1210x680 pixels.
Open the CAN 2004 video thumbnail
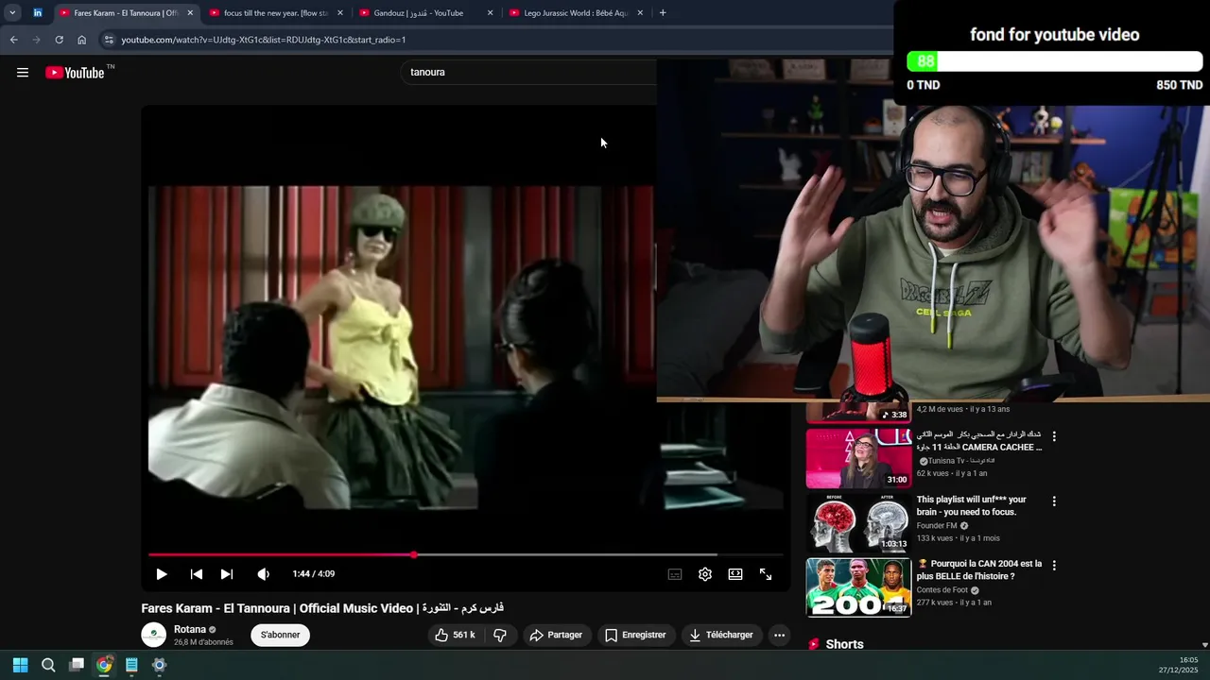click(x=858, y=587)
